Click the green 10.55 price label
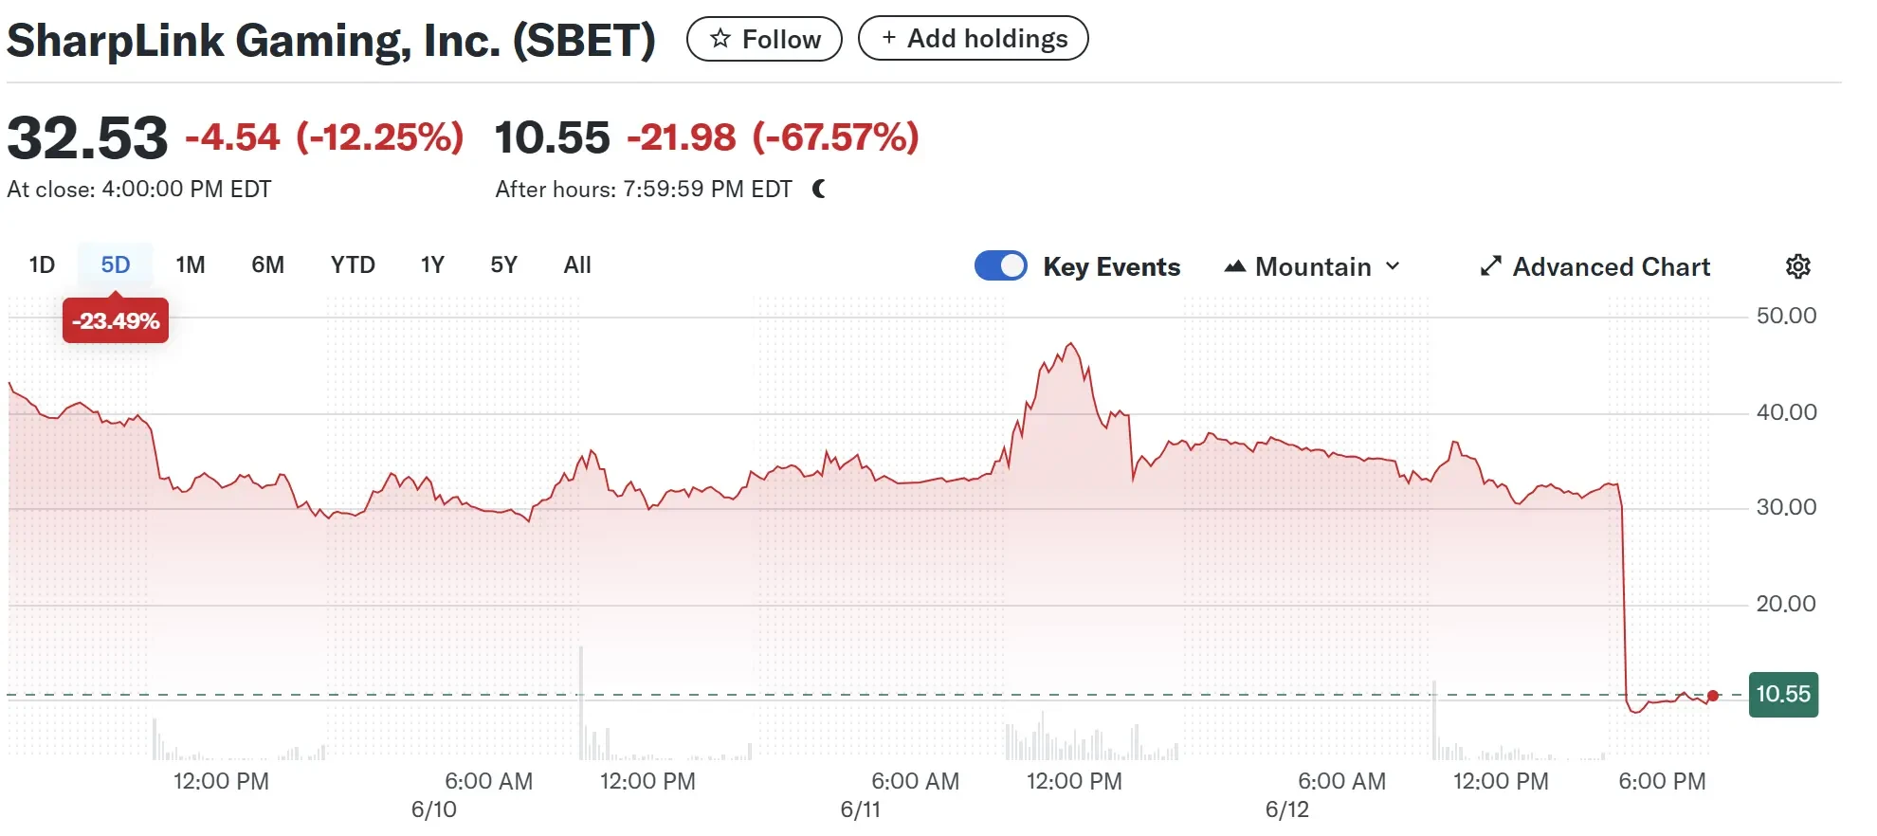The width and height of the screenshot is (1877, 836). point(1782,694)
